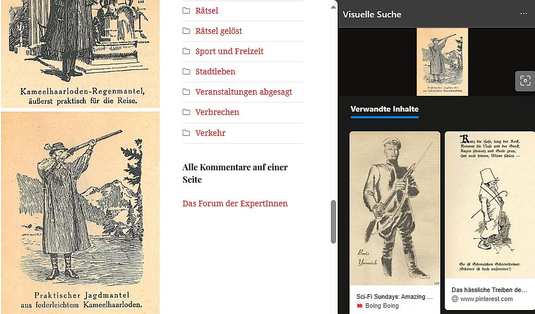Open Das Forum der ExpertInnen link
The image size is (535, 314).
(x=235, y=204)
